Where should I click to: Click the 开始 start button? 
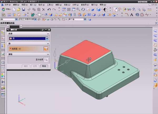coord(7,9)
